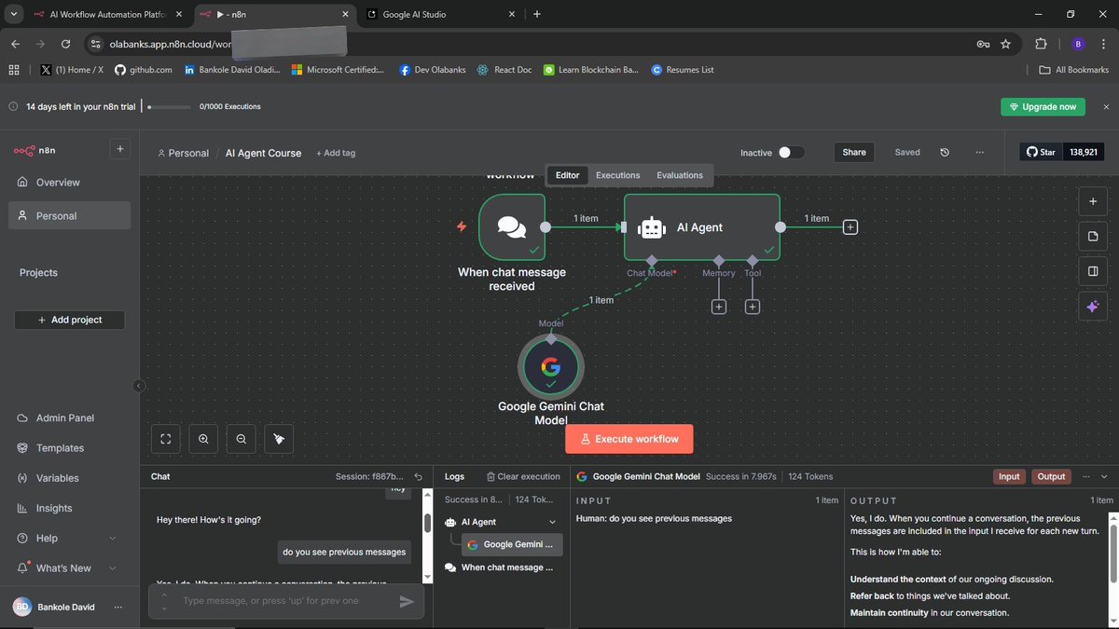Click the Add tag link
This screenshot has height=629, width=1119.
(336, 153)
